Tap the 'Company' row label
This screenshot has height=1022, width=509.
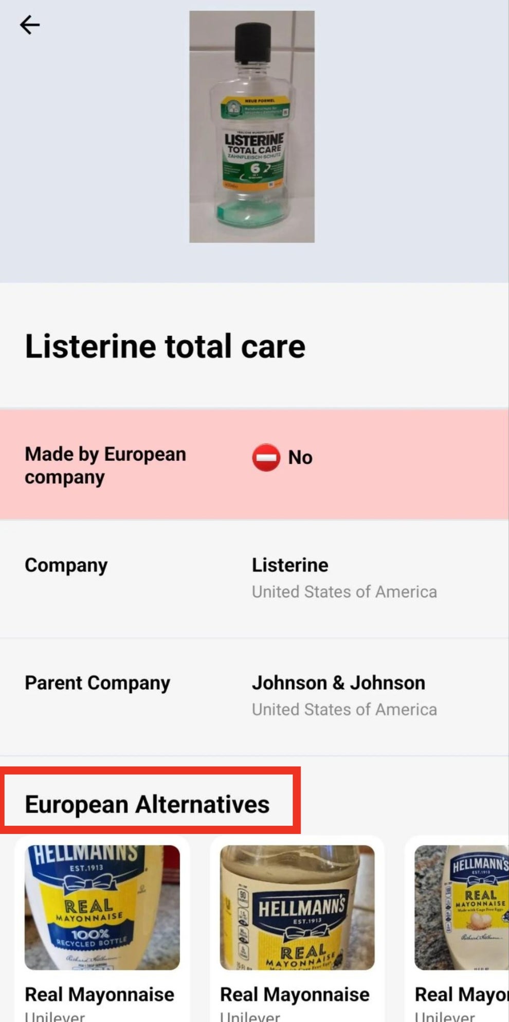[x=66, y=565]
